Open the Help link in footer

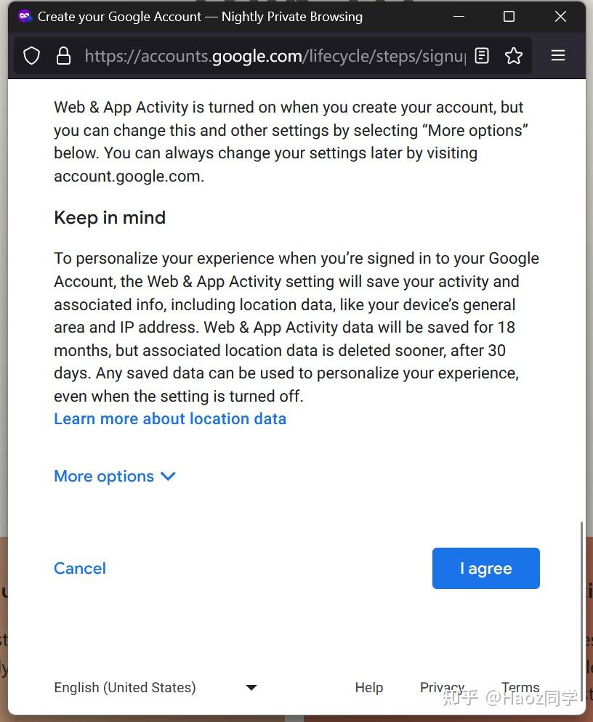[x=368, y=687]
